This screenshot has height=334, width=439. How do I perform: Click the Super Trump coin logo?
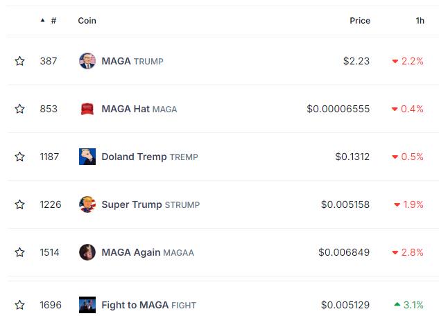[87, 204]
